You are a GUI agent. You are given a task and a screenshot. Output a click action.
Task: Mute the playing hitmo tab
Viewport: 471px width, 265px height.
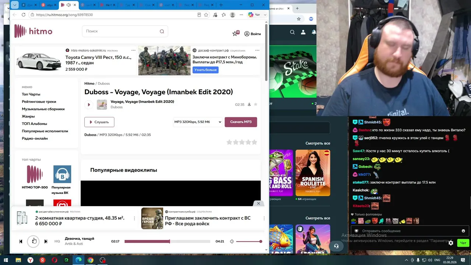tap(68, 5)
